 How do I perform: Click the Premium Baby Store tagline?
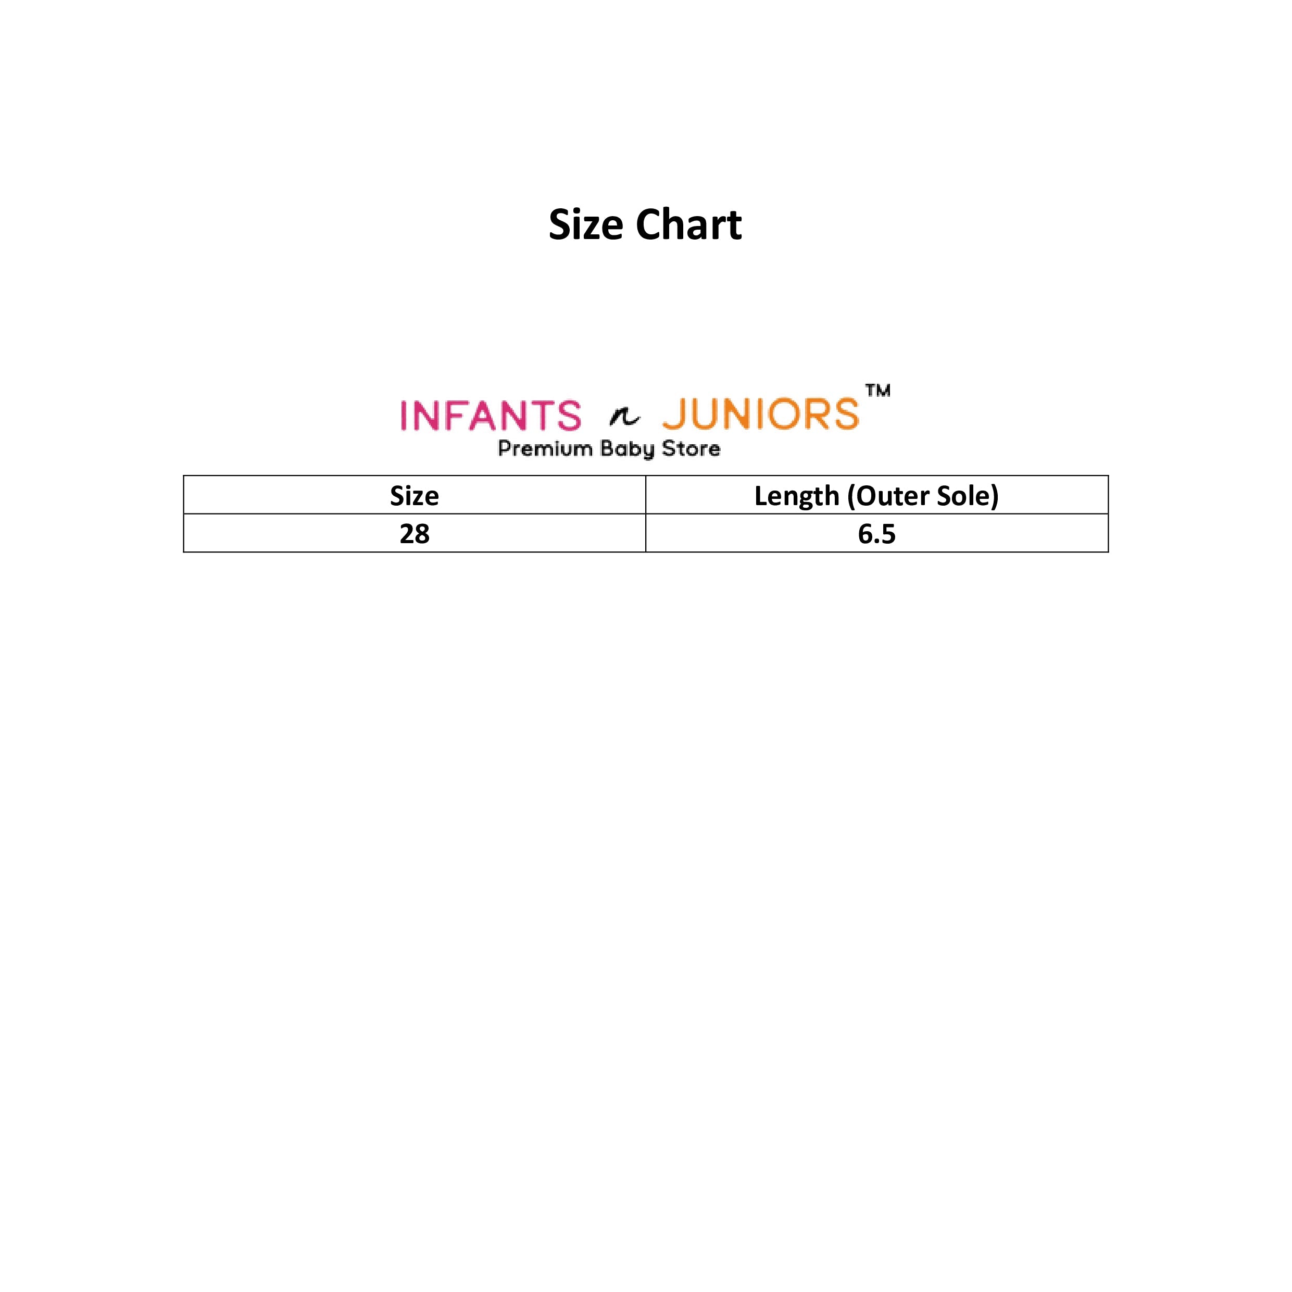click(x=609, y=449)
